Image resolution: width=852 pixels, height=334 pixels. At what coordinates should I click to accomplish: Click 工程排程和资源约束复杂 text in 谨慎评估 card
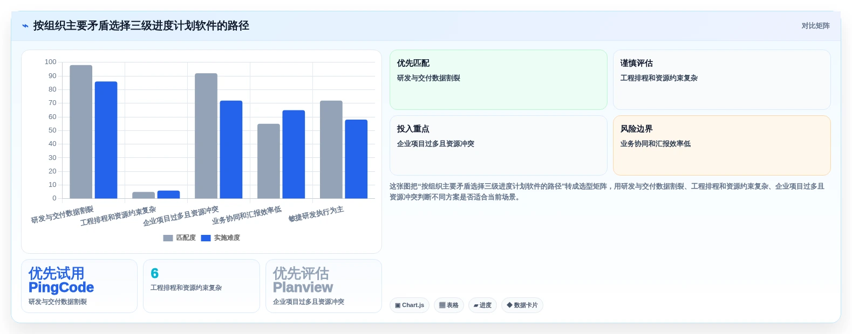tap(659, 78)
